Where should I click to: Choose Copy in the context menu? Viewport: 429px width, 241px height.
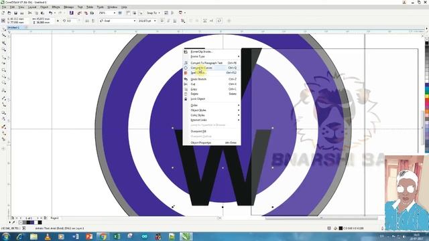click(212, 89)
